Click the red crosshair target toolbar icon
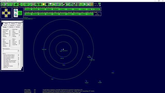 (40, 4)
